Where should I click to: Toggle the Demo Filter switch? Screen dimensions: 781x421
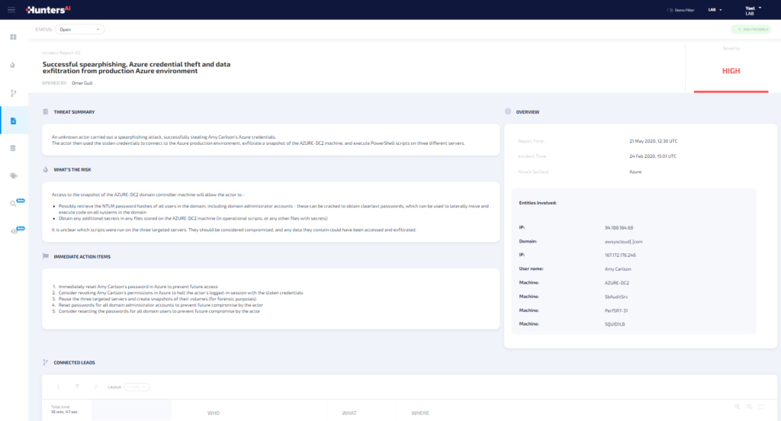click(x=670, y=10)
